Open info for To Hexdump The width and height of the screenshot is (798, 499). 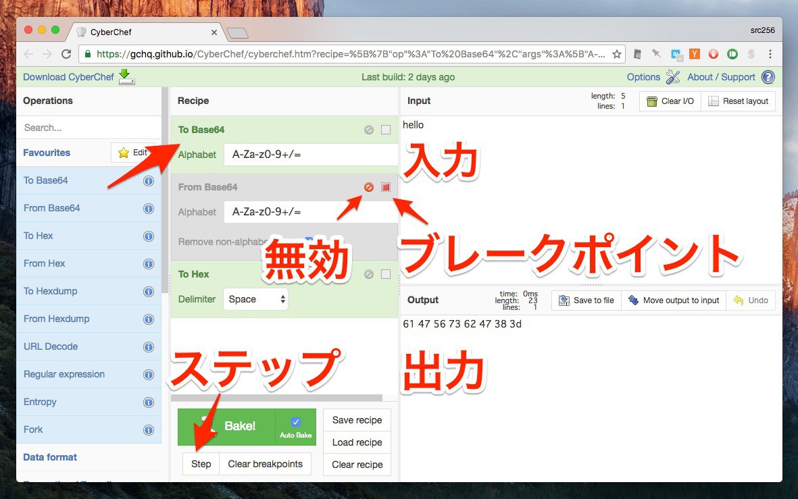click(x=149, y=292)
